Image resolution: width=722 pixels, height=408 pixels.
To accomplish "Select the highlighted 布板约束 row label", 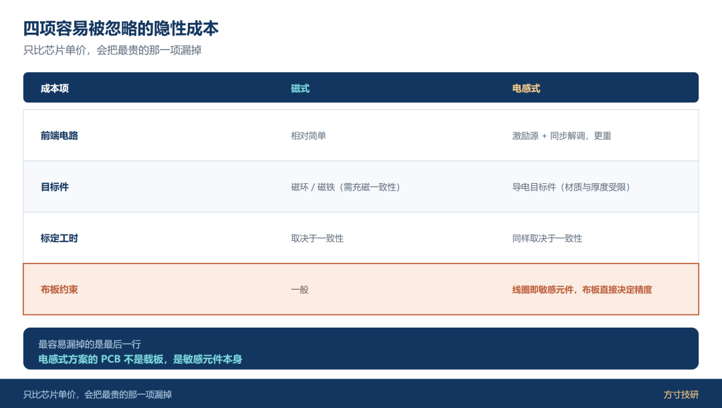I will click(59, 290).
